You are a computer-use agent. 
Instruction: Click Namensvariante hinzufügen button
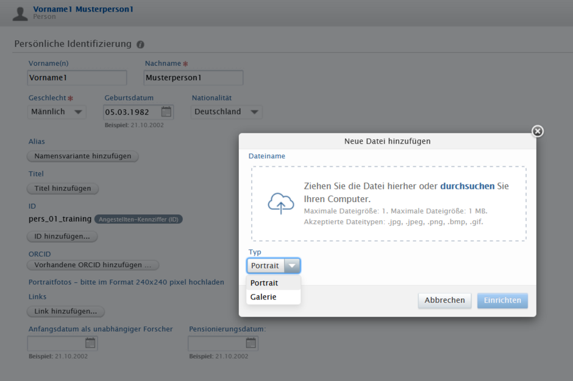82,156
